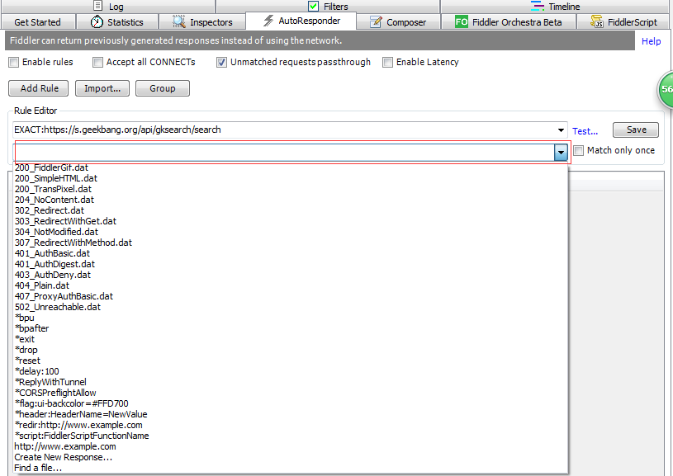Open the Get Started tab
The image size is (673, 476).
pos(38,22)
